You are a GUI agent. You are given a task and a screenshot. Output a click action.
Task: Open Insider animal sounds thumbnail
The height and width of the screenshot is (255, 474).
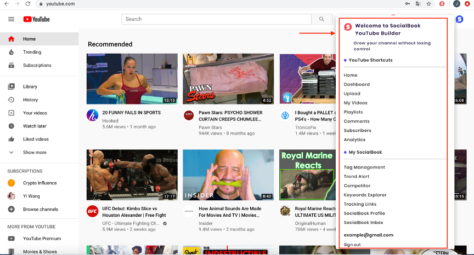(228, 175)
